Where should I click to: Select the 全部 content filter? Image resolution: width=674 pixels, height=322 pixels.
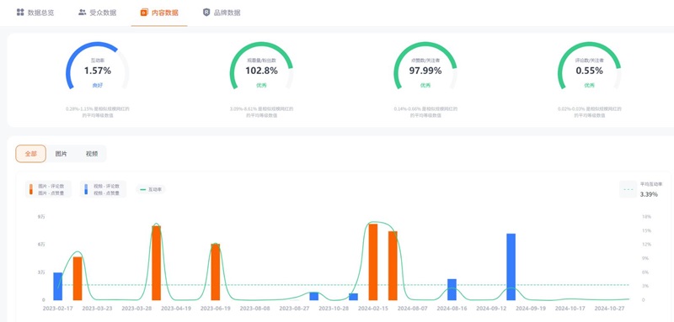pyautogui.click(x=30, y=154)
